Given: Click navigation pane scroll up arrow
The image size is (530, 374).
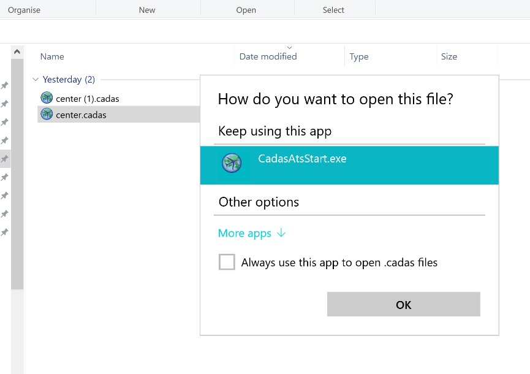Looking at the screenshot, I should (17, 52).
